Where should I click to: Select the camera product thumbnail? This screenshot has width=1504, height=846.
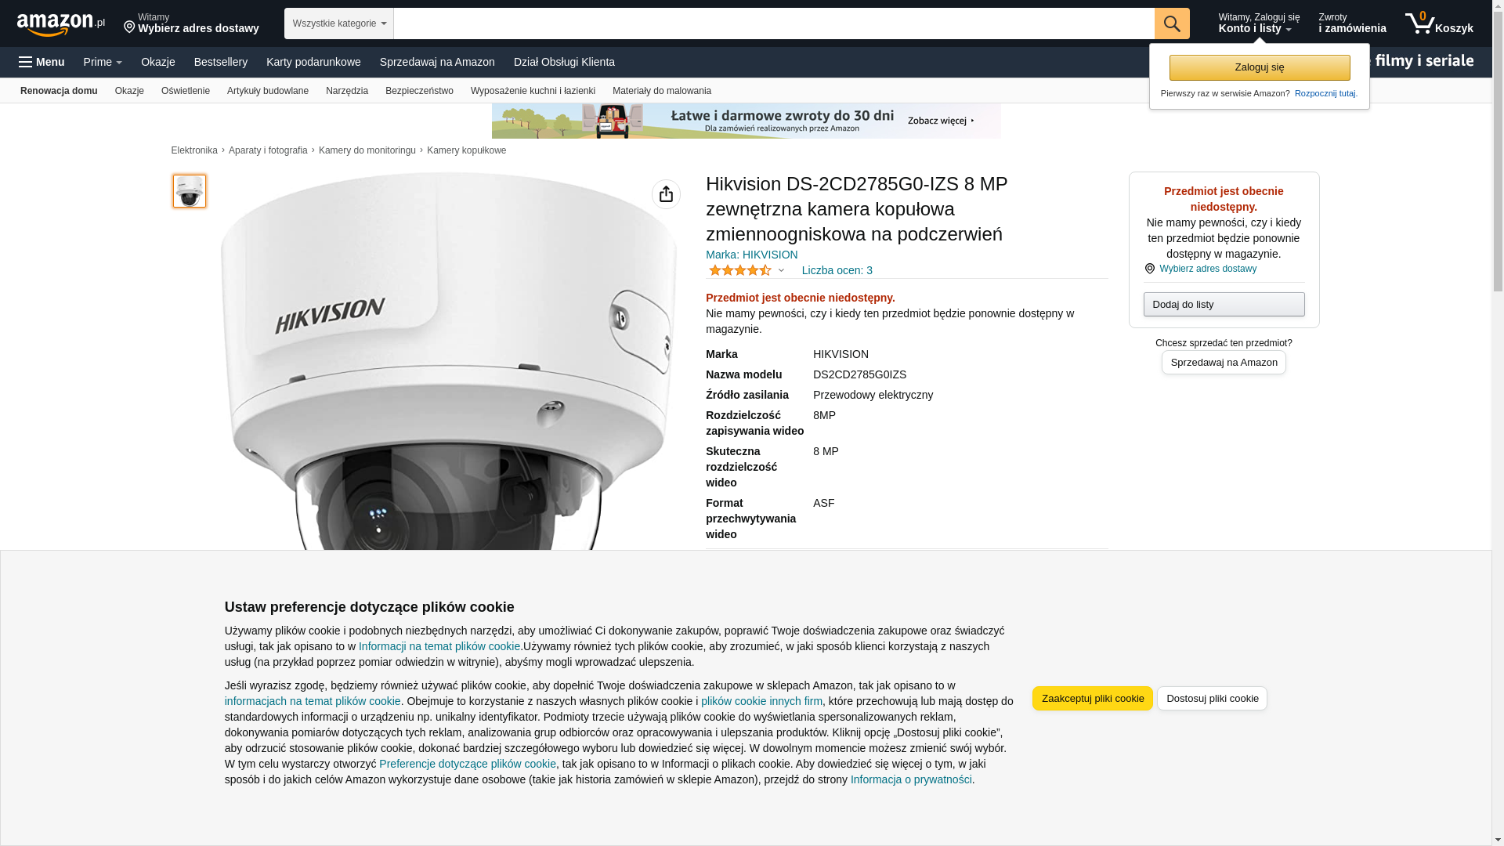[x=190, y=191]
